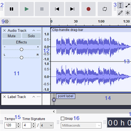This screenshot has width=131, height=131.
Task: Click the Tempo value field showing 120
Action: [x=10, y=125]
